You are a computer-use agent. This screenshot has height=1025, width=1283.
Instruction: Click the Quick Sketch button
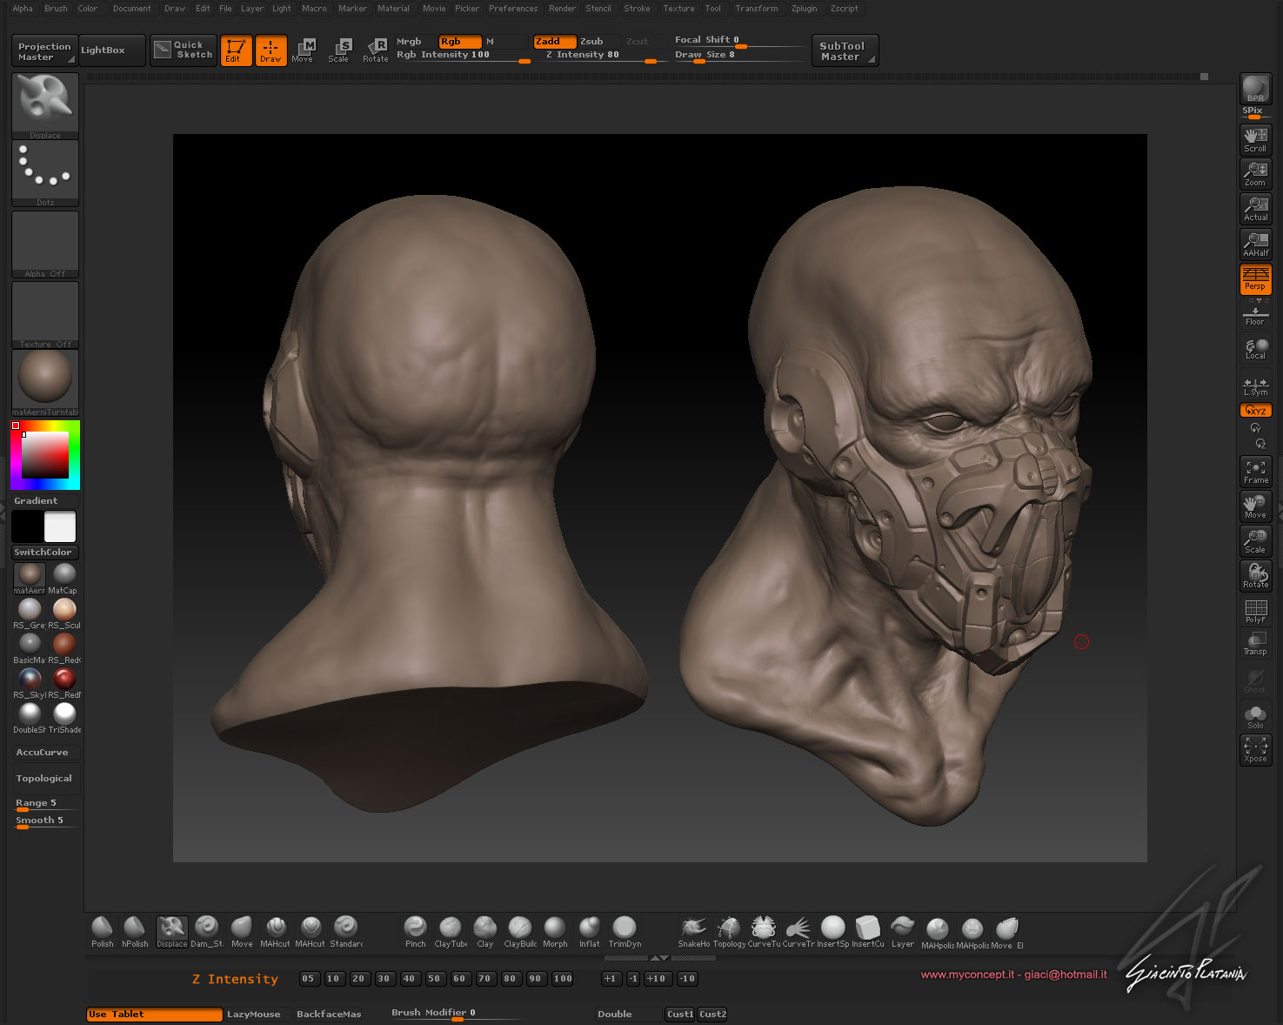(x=183, y=50)
